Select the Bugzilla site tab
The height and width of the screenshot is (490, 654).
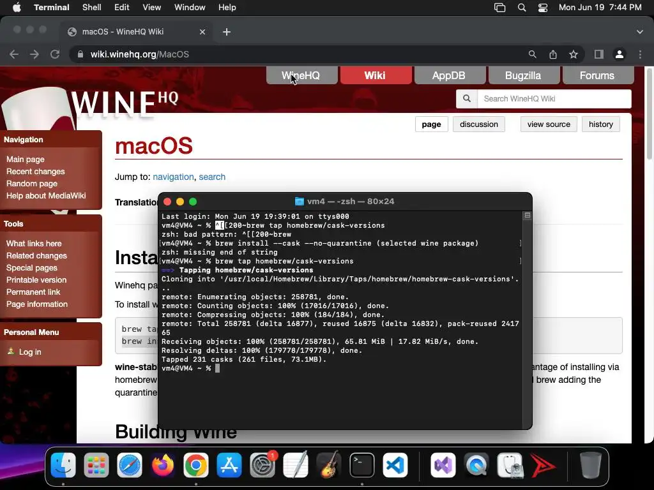(524, 75)
